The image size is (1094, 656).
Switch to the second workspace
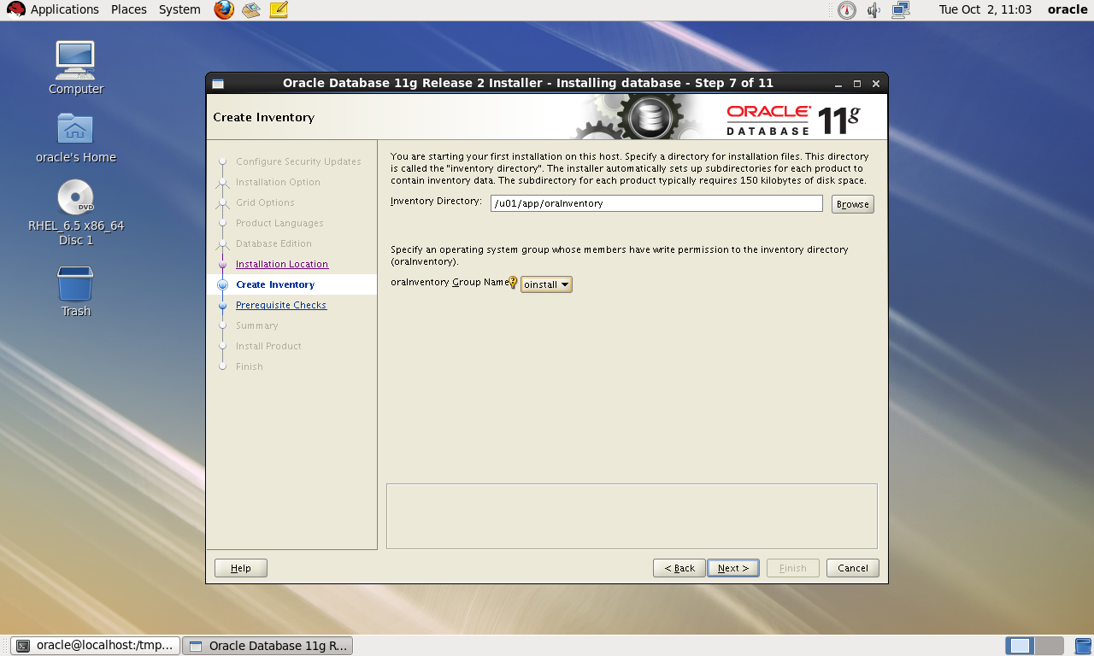pyautogui.click(x=1049, y=646)
